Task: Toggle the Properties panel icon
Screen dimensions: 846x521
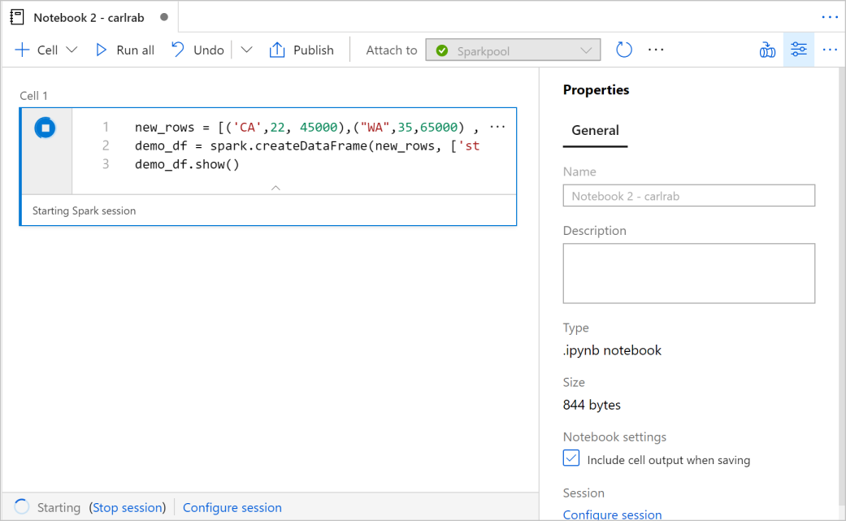Action: click(x=798, y=50)
